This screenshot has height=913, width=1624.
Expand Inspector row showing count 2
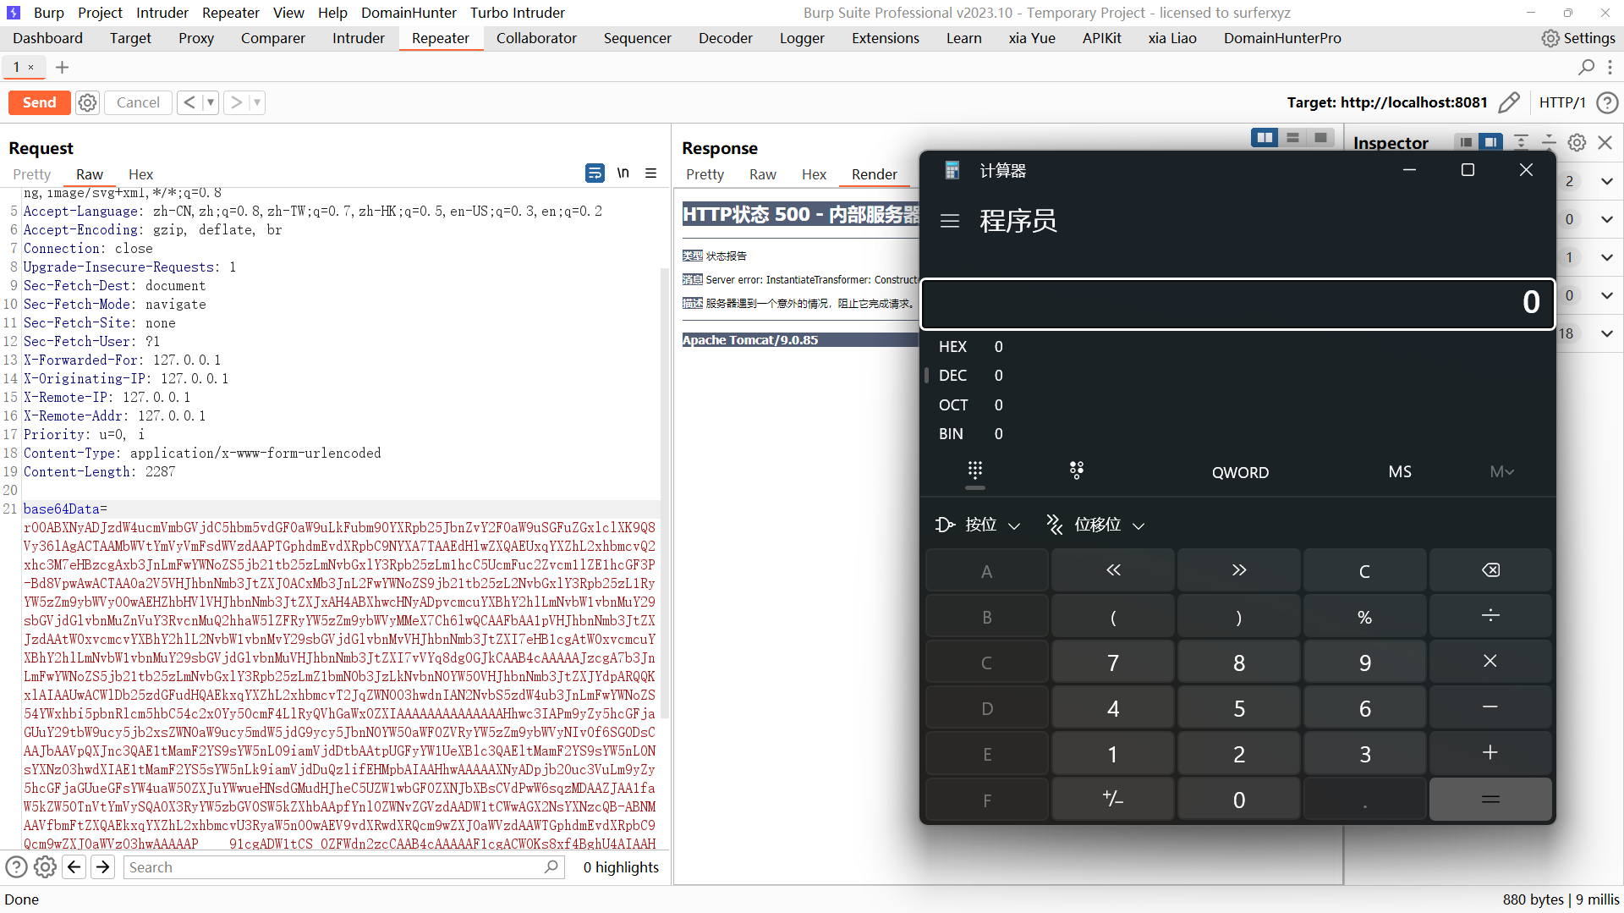coord(1607,181)
